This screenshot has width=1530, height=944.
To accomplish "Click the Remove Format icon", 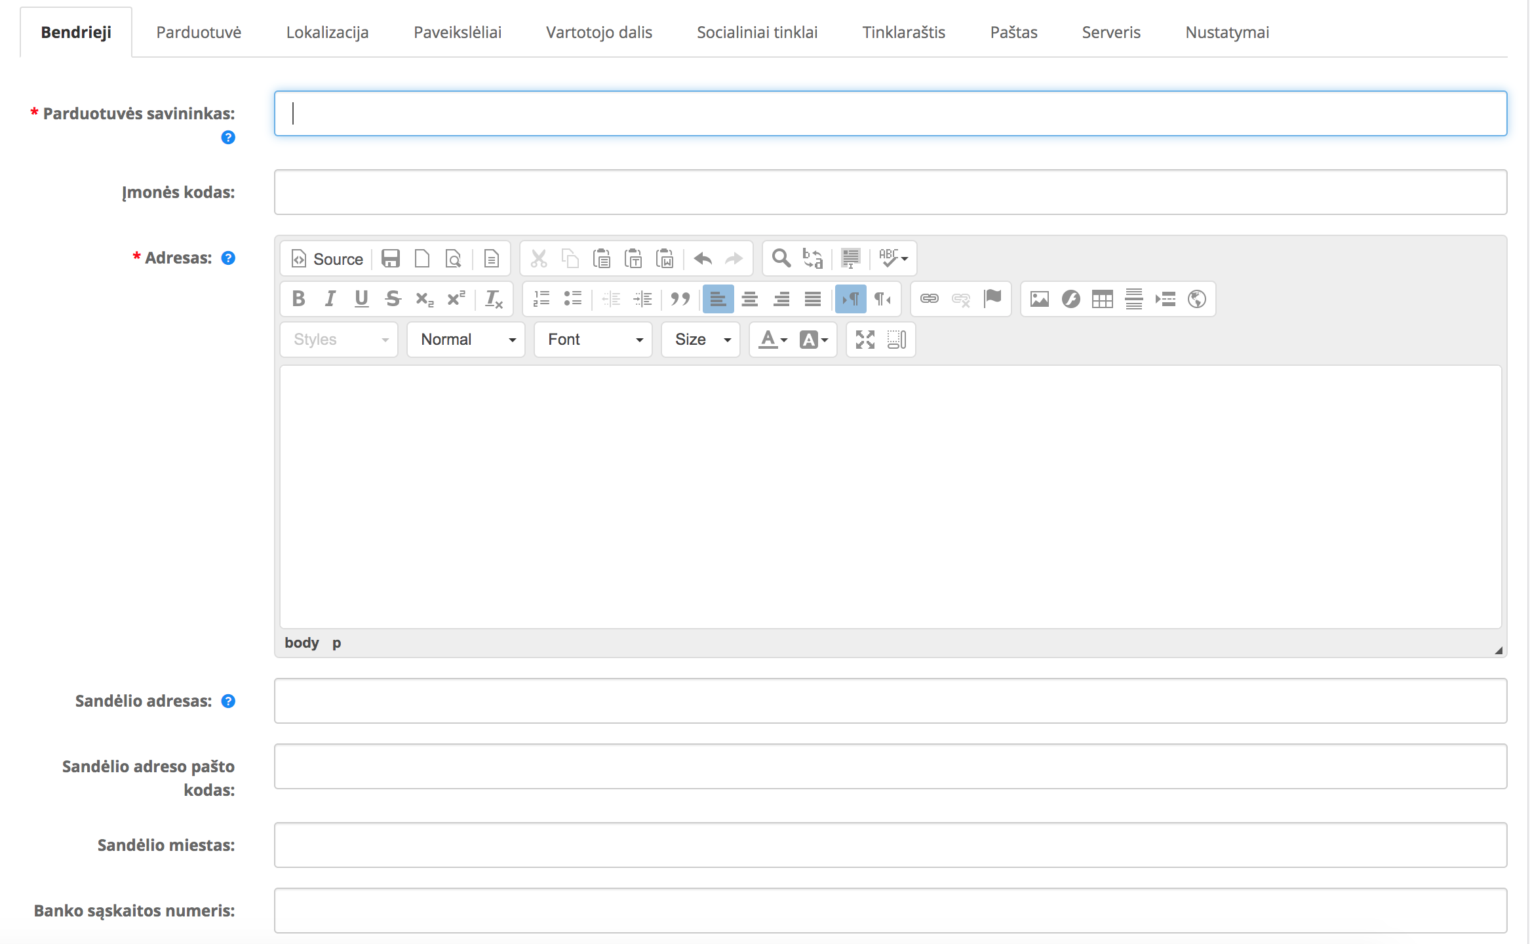I will 494,300.
